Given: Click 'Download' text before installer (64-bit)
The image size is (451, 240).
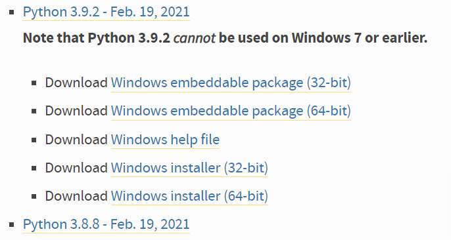Looking at the screenshot, I should pos(76,196).
